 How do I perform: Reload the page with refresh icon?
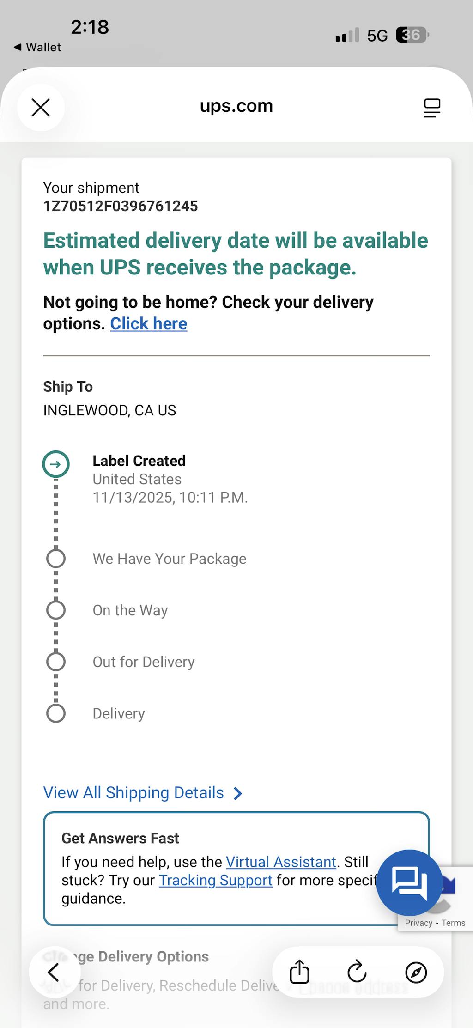(357, 972)
